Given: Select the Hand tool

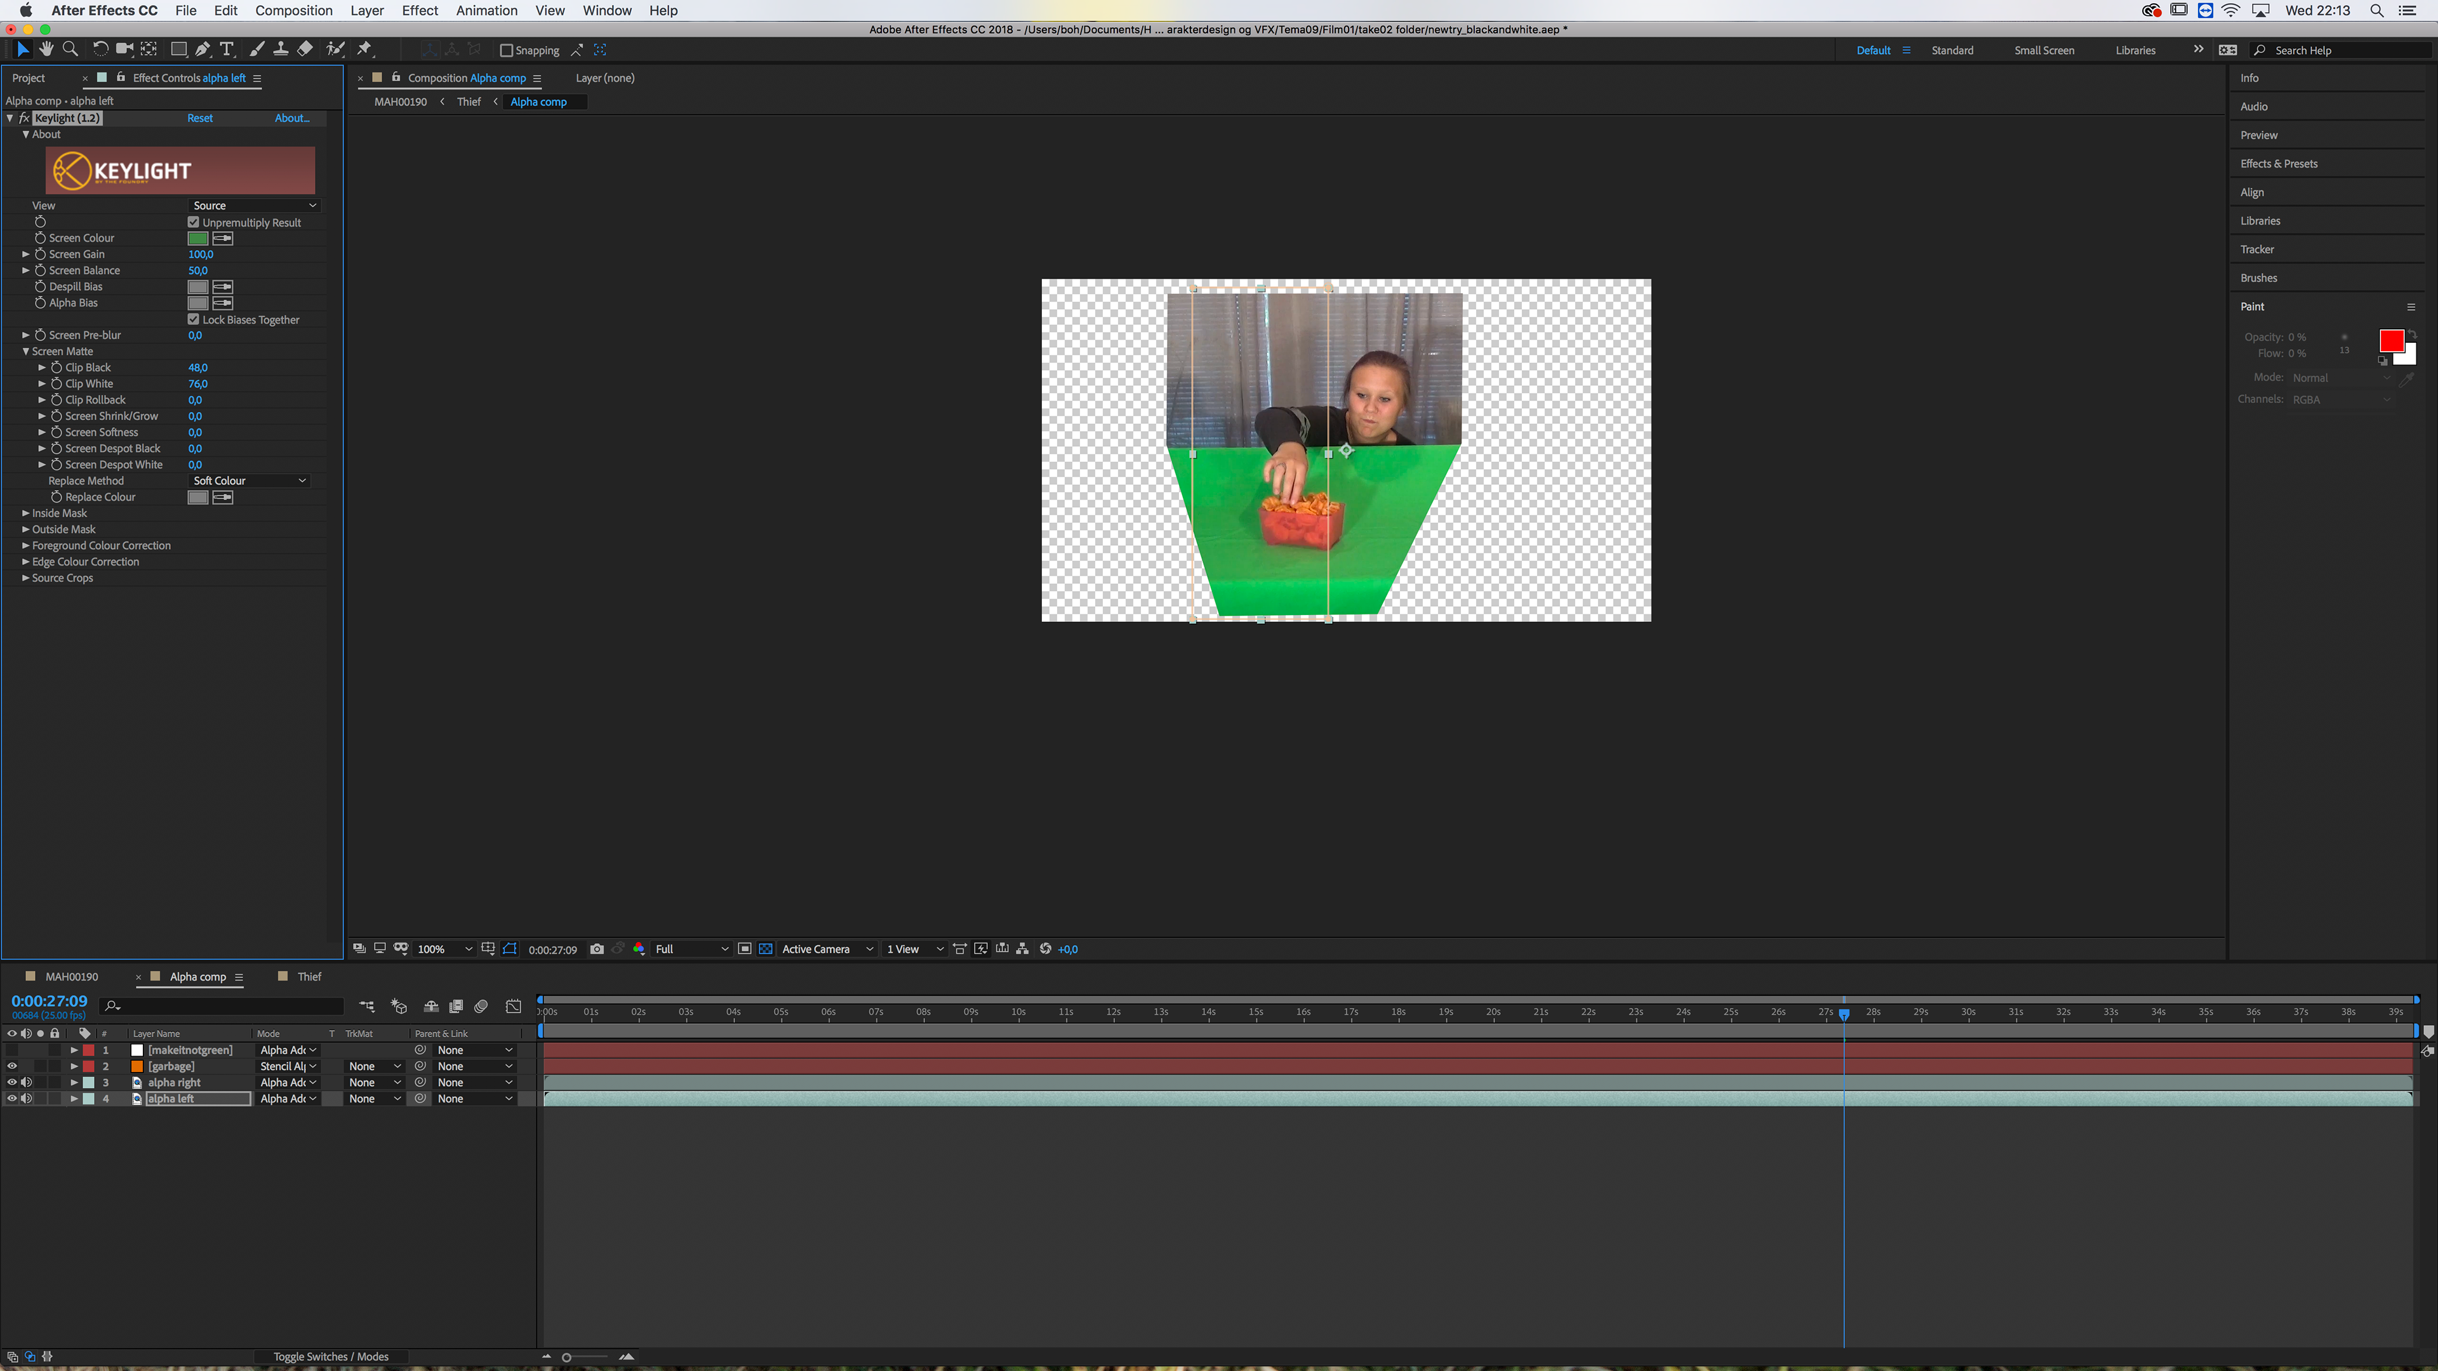Looking at the screenshot, I should [46, 50].
